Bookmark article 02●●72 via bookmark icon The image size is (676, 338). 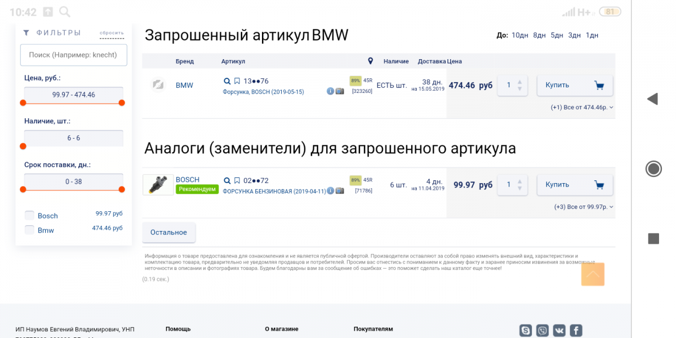click(x=237, y=181)
